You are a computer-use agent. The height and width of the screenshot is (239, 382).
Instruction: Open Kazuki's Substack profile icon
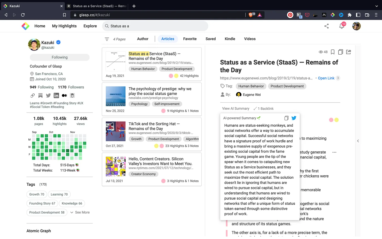pos(40,95)
